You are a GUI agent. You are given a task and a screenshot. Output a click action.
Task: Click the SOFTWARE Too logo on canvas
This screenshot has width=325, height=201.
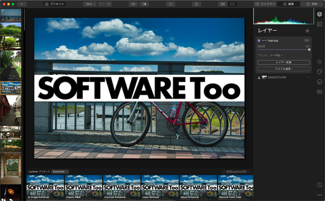[x=139, y=88]
